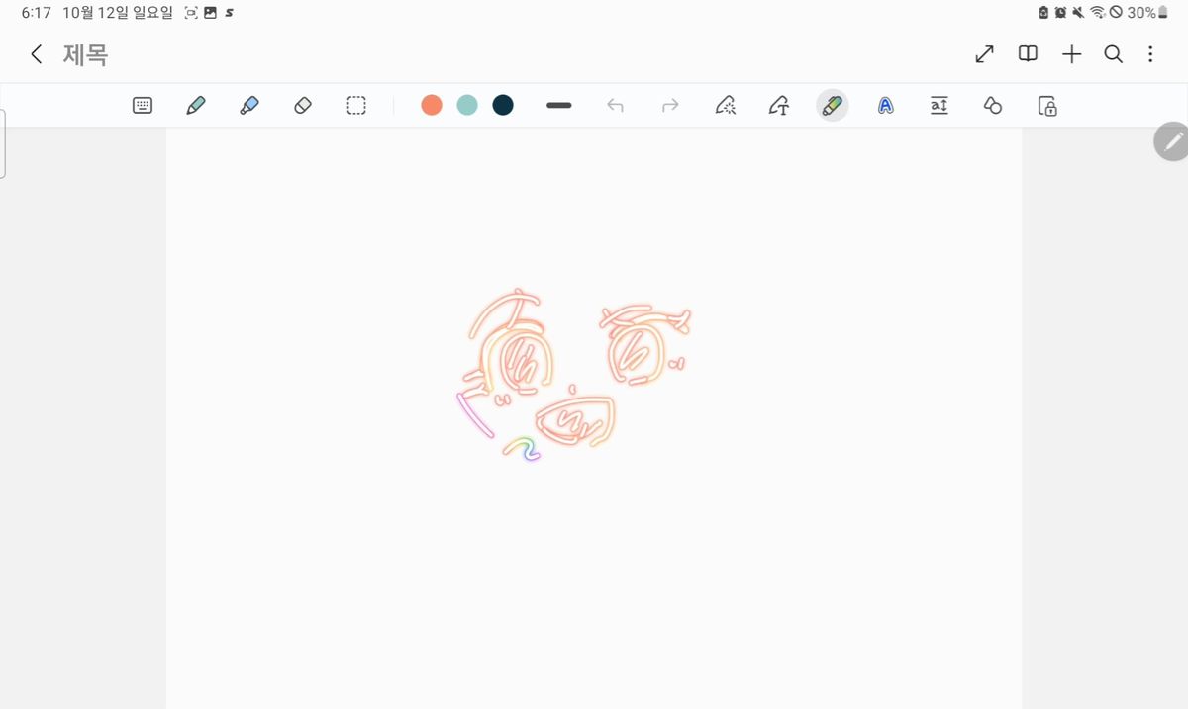The height and width of the screenshot is (709, 1188).
Task: Open the pen stroke thickness setting
Action: tap(559, 105)
